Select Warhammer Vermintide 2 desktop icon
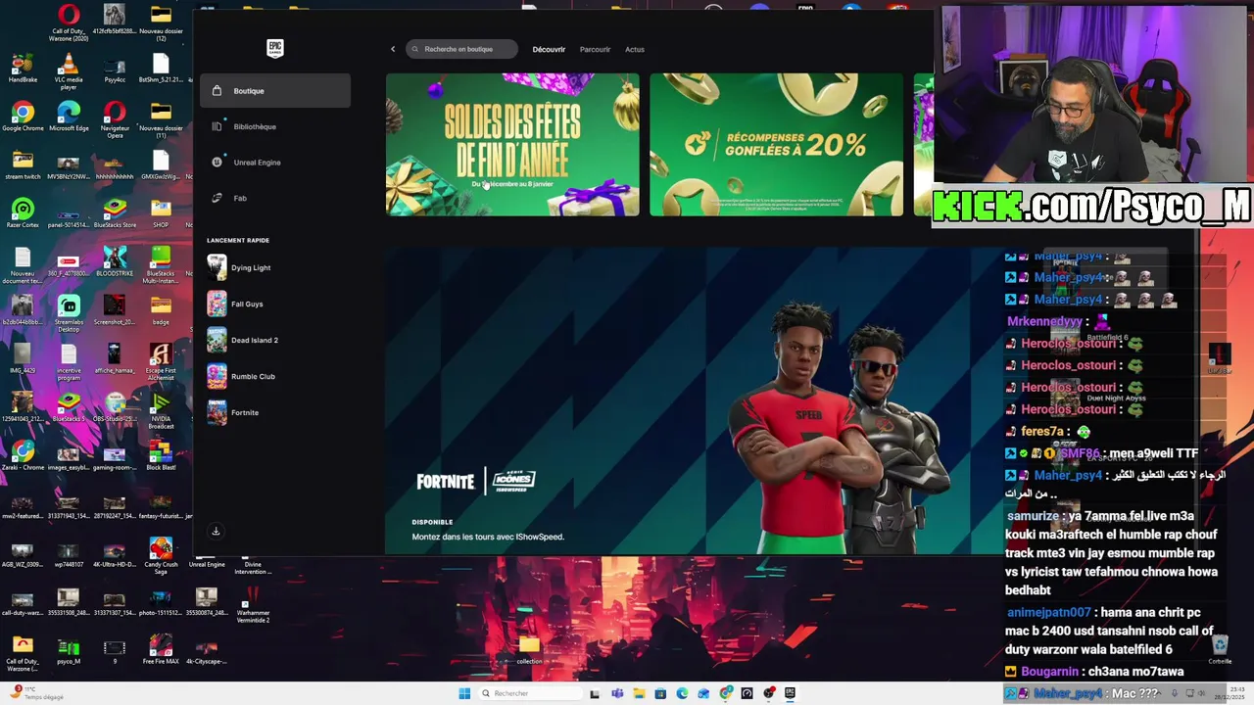This screenshot has width=1254, height=705. pos(253,605)
